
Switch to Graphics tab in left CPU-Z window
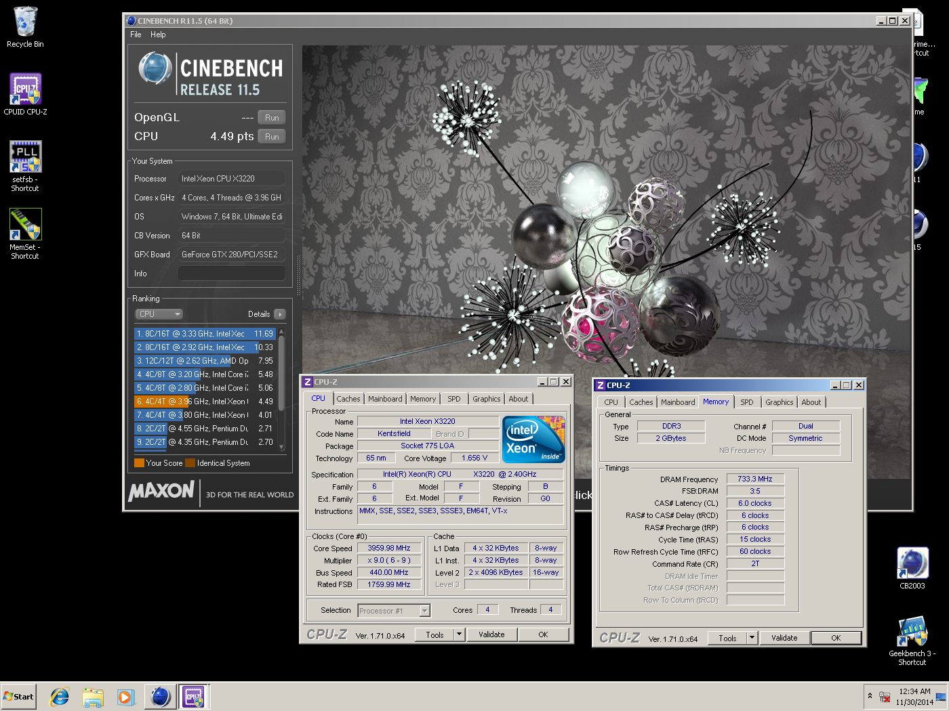point(487,399)
